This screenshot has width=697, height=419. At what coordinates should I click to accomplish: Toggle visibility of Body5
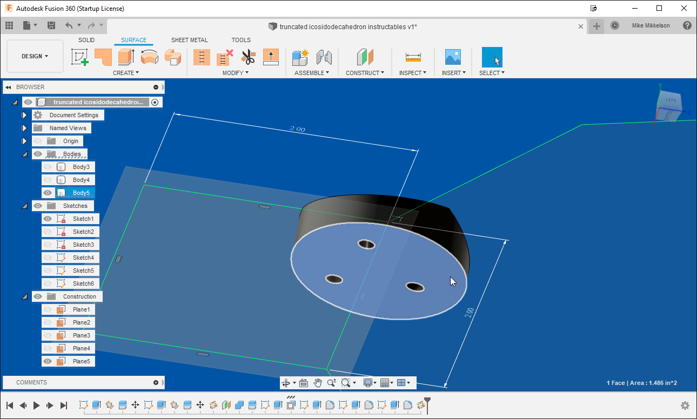pos(48,193)
